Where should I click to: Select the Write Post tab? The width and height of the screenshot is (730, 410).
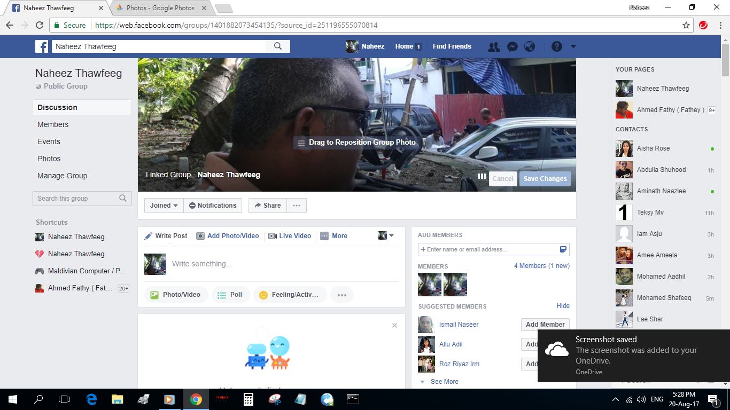click(166, 236)
